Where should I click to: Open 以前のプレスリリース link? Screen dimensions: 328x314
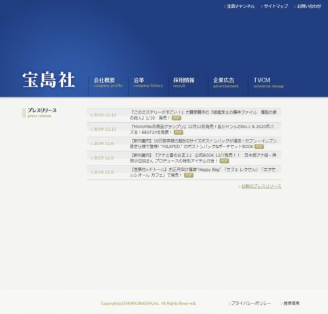click(x=261, y=187)
